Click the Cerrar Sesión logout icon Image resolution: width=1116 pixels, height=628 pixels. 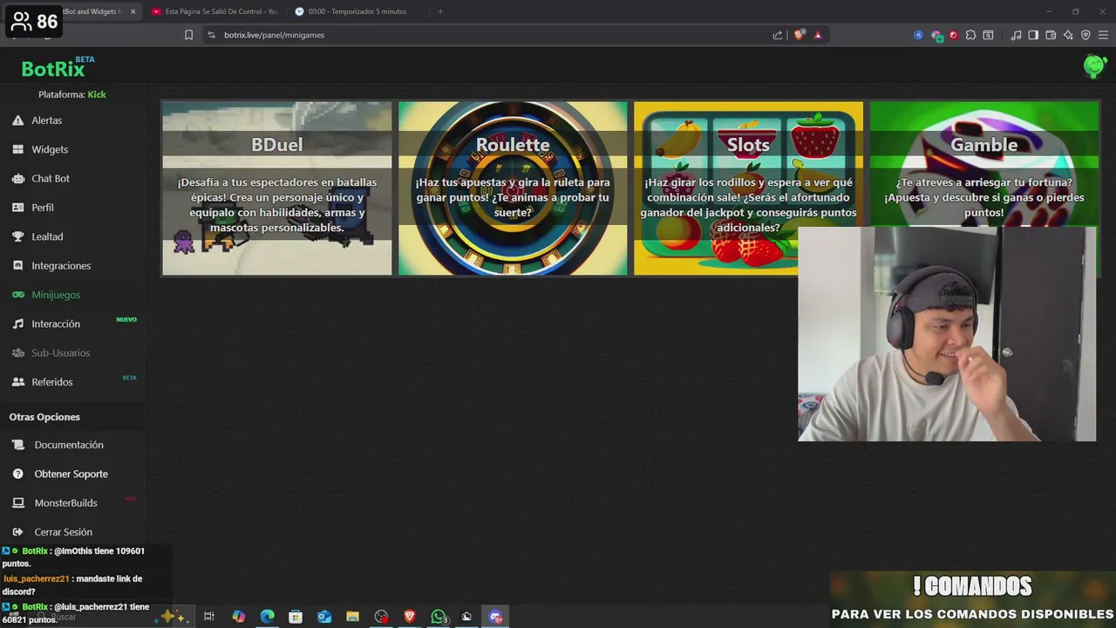[x=17, y=532]
